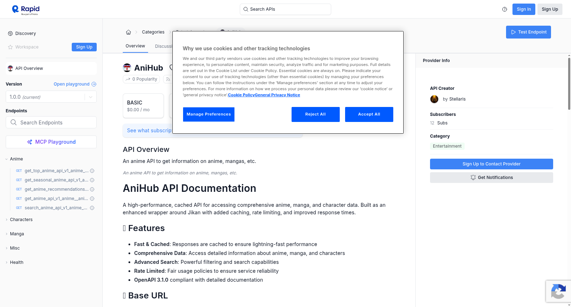Viewport: 571px width, 307px height.
Task: Select the get_anime_recommendations endpoint
Action: click(56, 189)
